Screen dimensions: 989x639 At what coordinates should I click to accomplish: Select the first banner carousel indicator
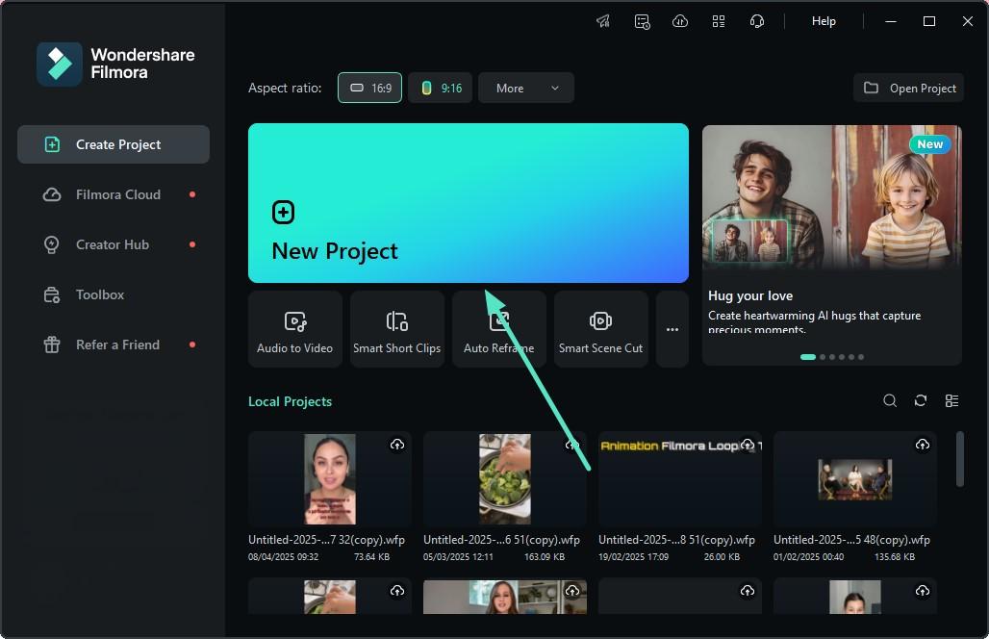click(808, 357)
